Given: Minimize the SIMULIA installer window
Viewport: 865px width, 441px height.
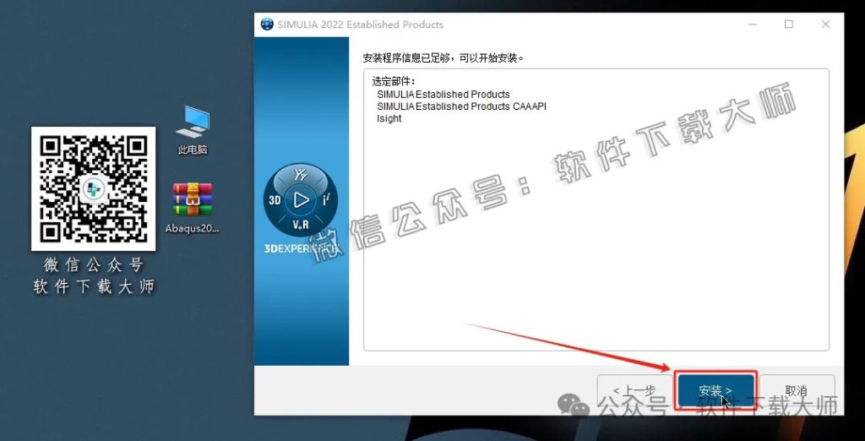Looking at the screenshot, I should [x=753, y=24].
